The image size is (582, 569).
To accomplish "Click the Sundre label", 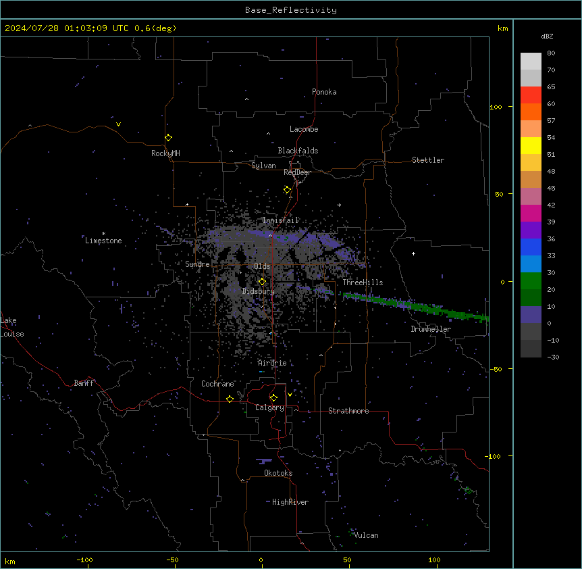I will pyautogui.click(x=197, y=264).
